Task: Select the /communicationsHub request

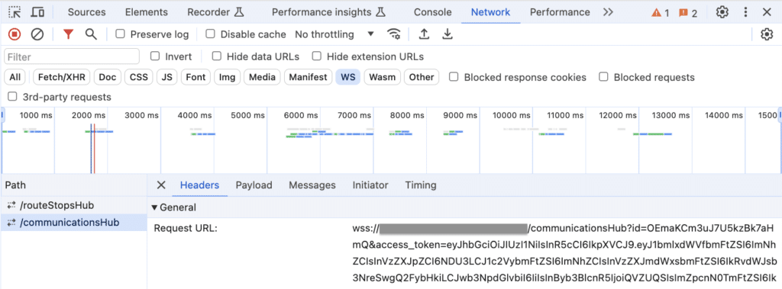Action: [74, 222]
